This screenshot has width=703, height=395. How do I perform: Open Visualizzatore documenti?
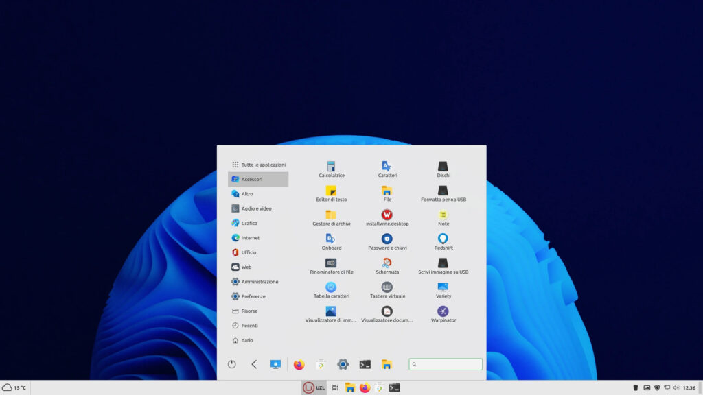point(387,315)
